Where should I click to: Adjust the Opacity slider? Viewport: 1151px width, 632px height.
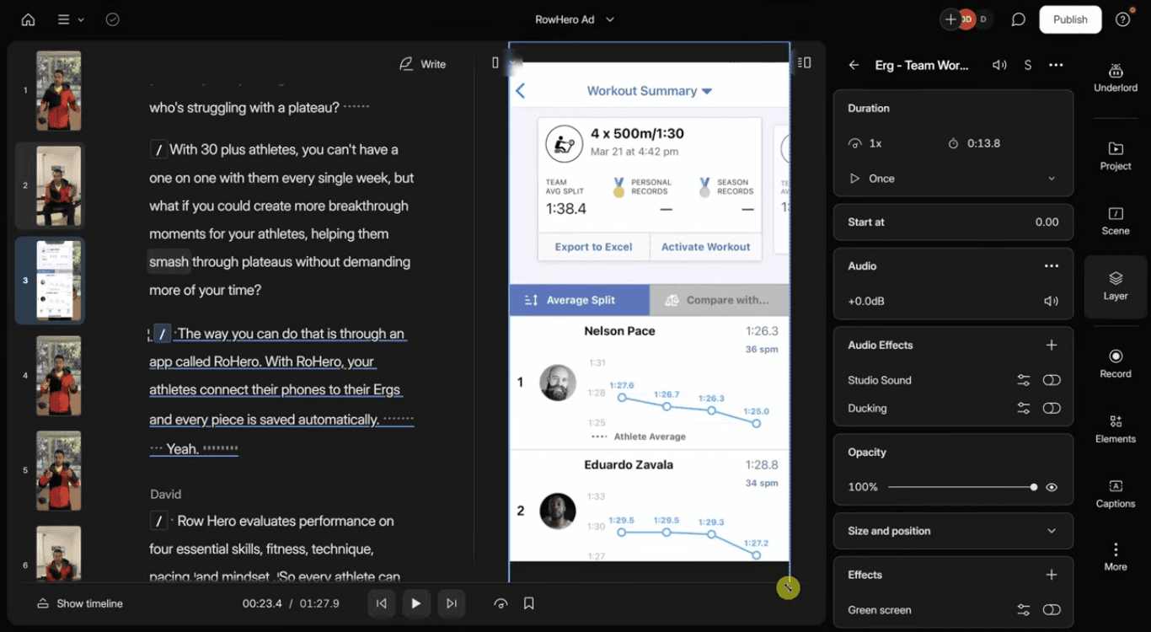[961, 487]
